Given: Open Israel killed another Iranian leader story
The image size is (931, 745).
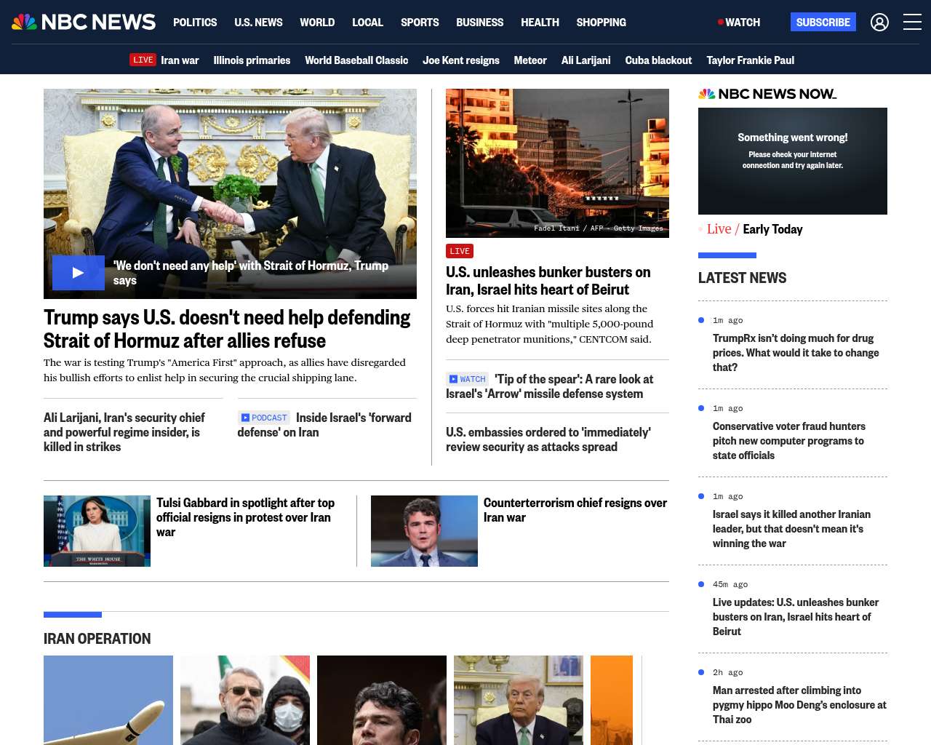Looking at the screenshot, I should pyautogui.click(x=791, y=529).
